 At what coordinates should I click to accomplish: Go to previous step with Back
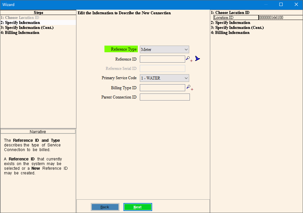point(105,207)
